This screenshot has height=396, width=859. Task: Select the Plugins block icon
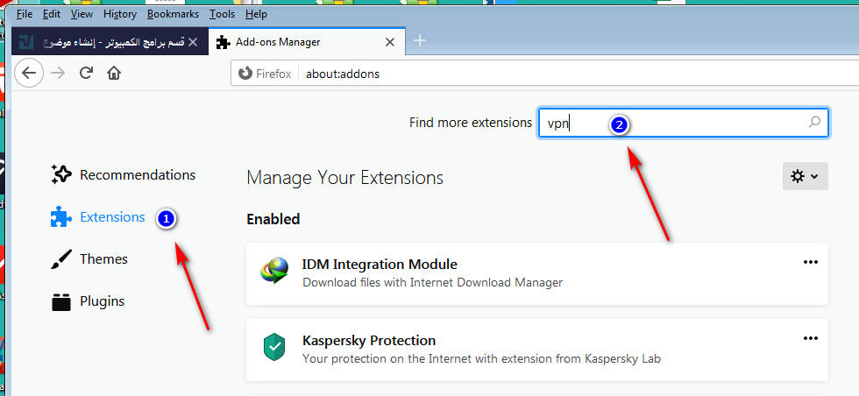click(61, 301)
